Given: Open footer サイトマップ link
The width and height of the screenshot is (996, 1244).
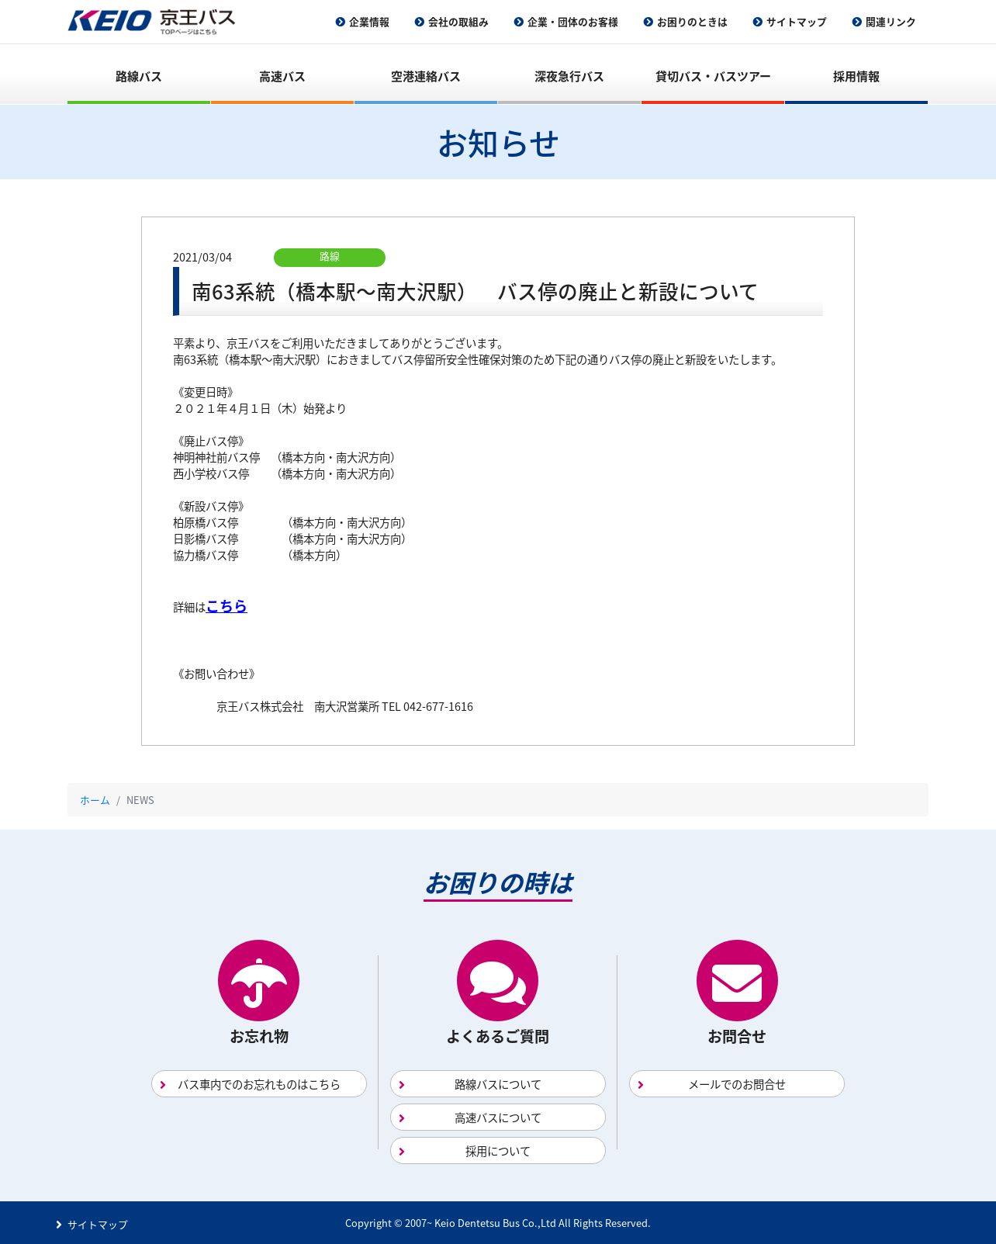Looking at the screenshot, I should click(x=98, y=1225).
